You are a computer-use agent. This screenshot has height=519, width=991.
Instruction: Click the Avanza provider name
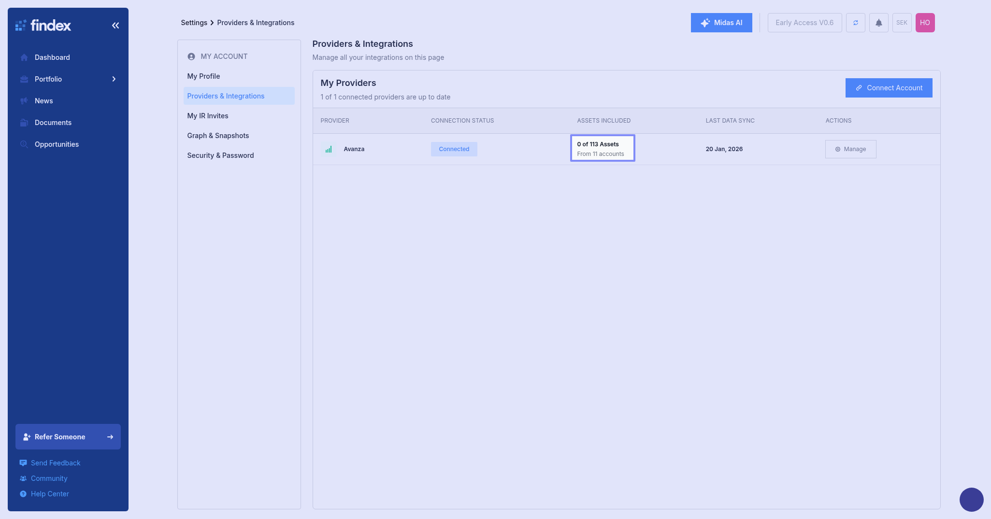coord(354,149)
